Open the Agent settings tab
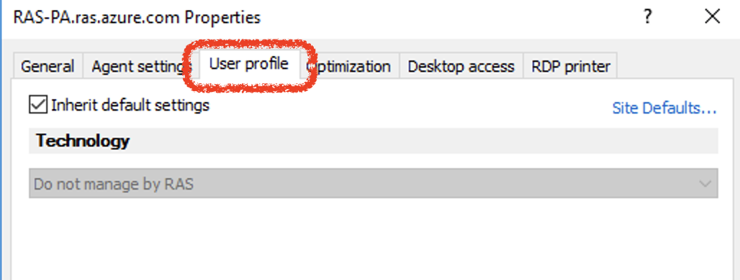The height and width of the screenshot is (280, 740). [137, 66]
